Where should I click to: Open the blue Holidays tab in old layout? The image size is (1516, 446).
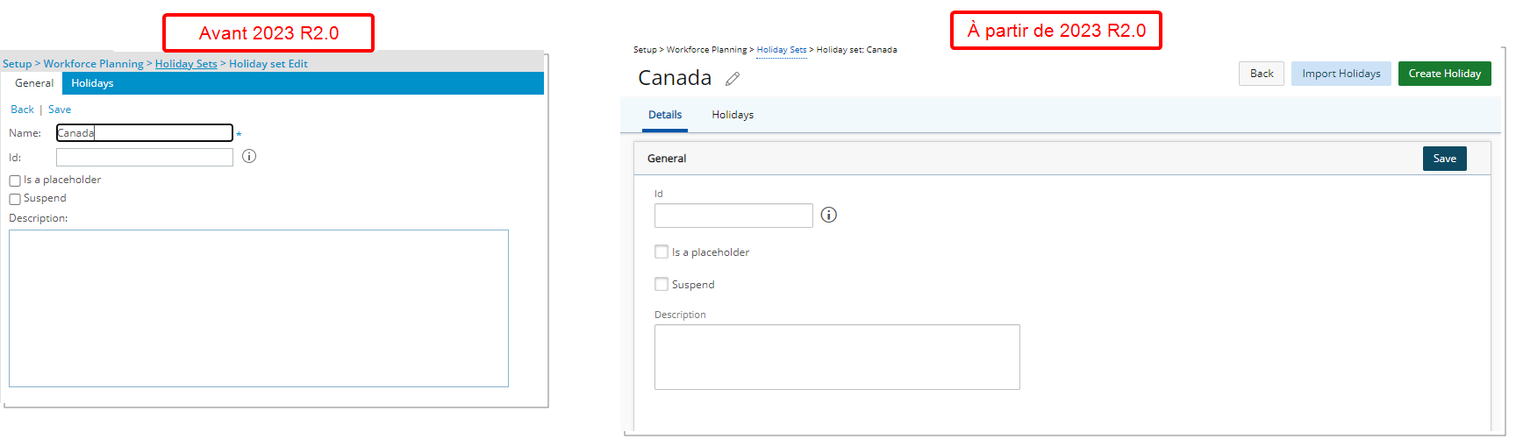pos(92,83)
